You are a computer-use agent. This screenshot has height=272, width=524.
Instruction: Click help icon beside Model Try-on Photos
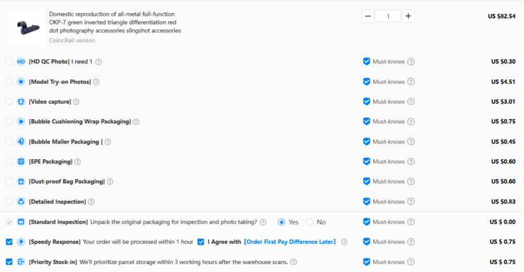[x=96, y=82]
